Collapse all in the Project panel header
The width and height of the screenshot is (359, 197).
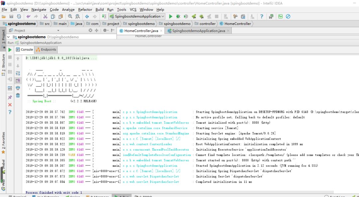point(96,31)
